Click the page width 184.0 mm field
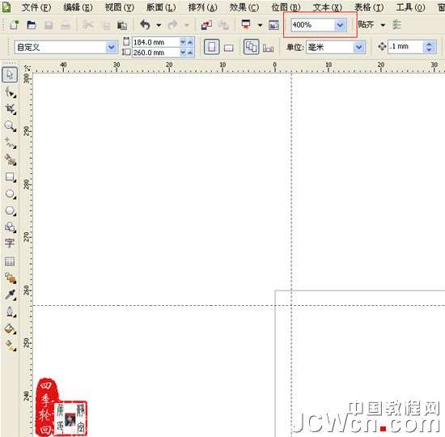The width and height of the screenshot is (445, 437). click(155, 42)
